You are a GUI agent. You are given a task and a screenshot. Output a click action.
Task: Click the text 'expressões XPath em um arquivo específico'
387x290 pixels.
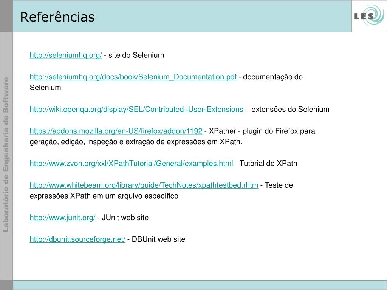pyautogui.click(x=104, y=196)
